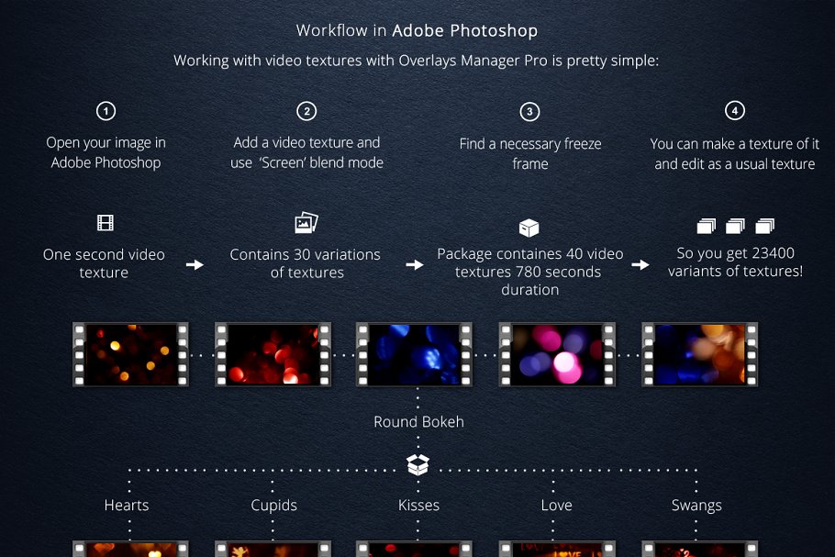Click the 'Round Bokeh' label
The width and height of the screenshot is (835, 557).
point(418,422)
